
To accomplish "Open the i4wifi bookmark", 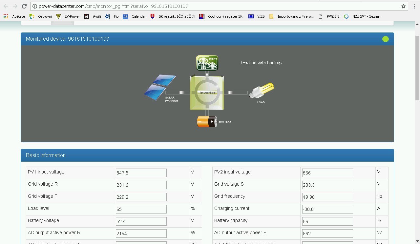I will 93,16.
